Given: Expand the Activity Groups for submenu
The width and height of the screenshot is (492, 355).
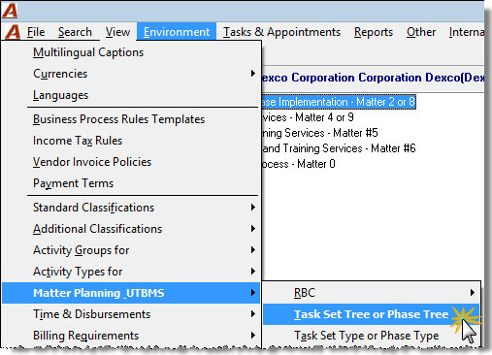Looking at the screenshot, I should (x=131, y=250).
